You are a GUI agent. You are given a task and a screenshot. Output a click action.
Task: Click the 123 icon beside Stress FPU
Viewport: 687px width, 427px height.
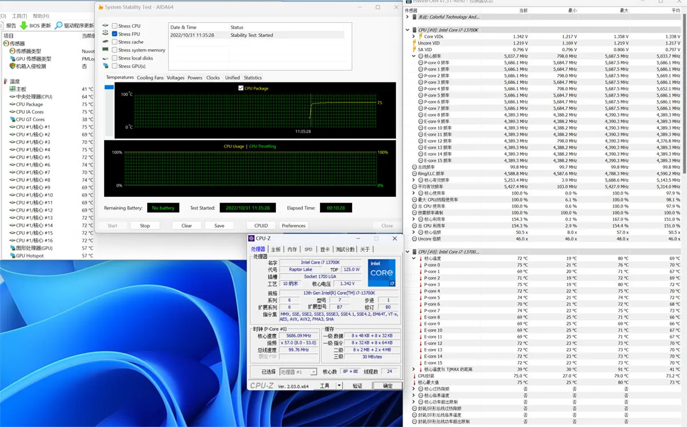tap(106, 34)
